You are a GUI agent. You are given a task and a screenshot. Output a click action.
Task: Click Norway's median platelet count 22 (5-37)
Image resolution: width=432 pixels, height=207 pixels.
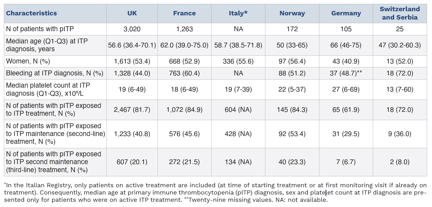[x=292, y=89]
